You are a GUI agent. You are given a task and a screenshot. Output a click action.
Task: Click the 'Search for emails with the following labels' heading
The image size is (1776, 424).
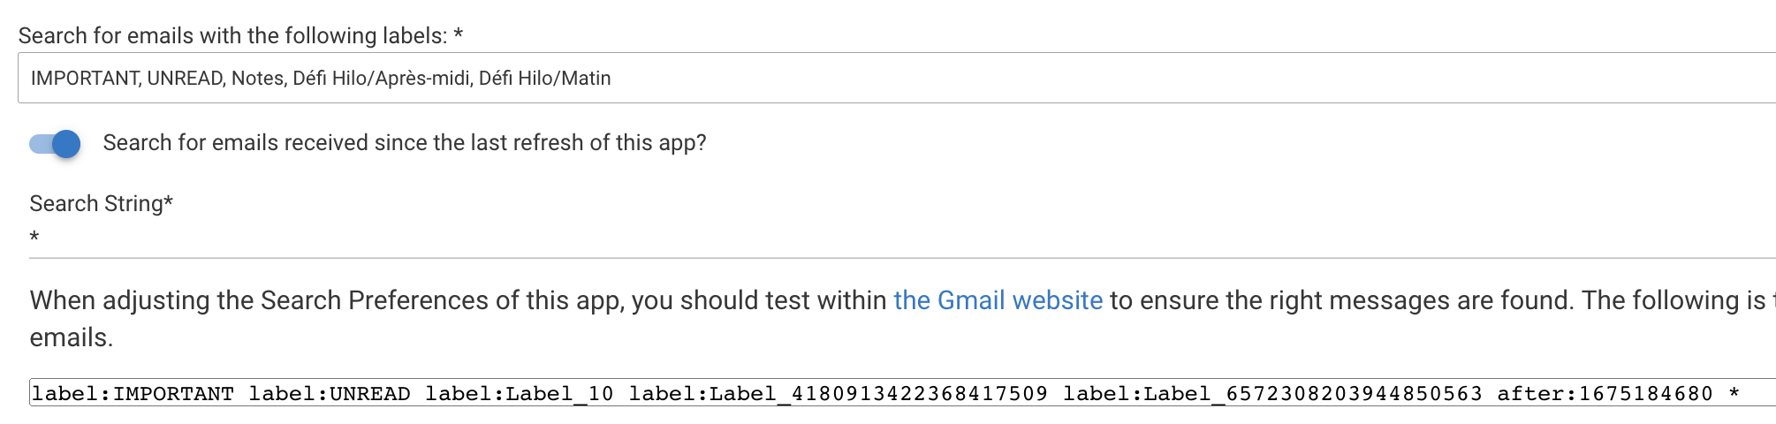click(240, 35)
